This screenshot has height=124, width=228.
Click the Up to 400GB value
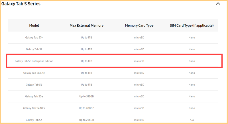pos(87,108)
